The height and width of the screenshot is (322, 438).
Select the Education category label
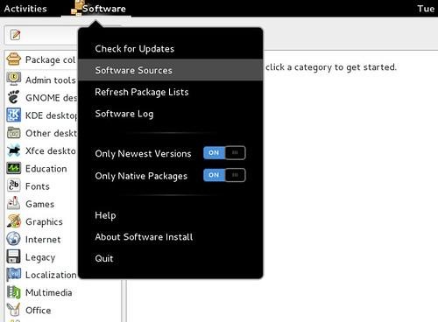tap(46, 169)
